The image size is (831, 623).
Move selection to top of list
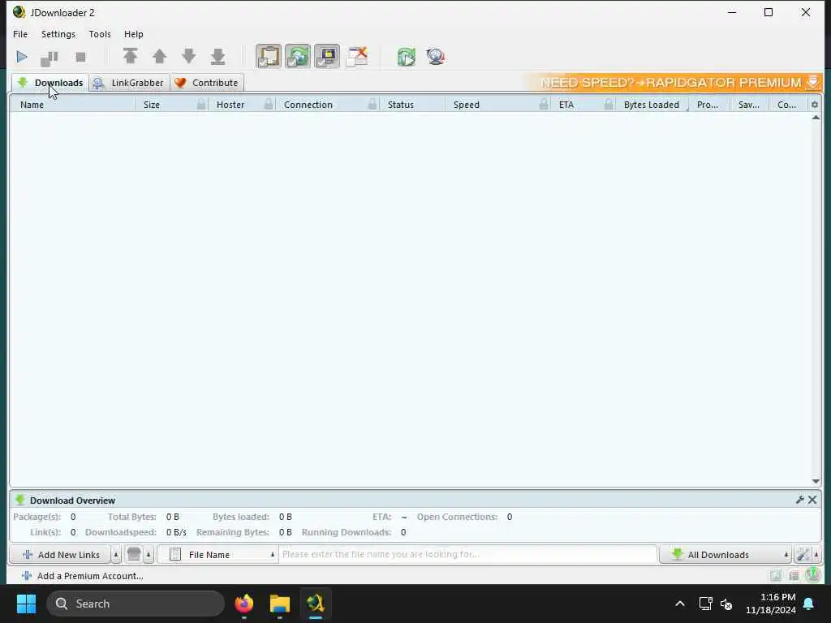(x=130, y=56)
